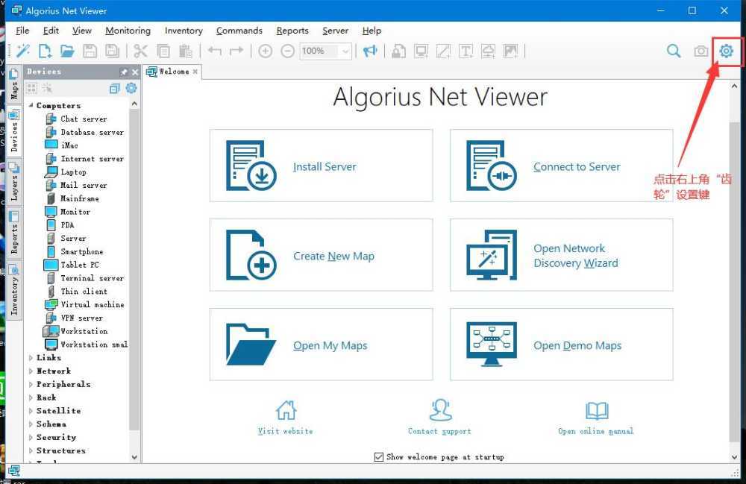746x484 pixels.
Task: Click the Undo arrow on the toolbar
Action: pyautogui.click(x=216, y=51)
